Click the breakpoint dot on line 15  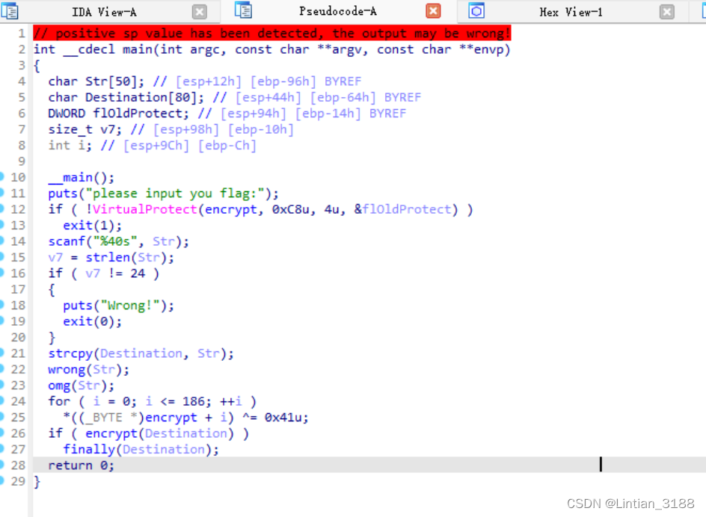click(1, 256)
